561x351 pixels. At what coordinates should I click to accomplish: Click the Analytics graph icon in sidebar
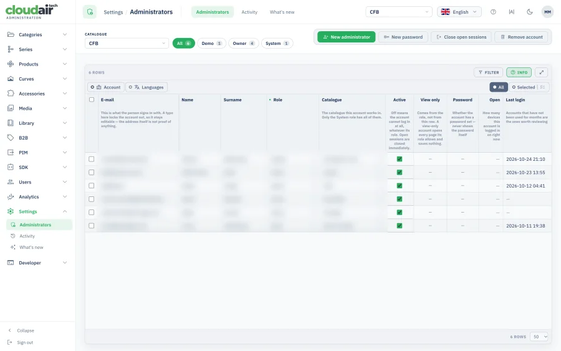tap(11, 197)
